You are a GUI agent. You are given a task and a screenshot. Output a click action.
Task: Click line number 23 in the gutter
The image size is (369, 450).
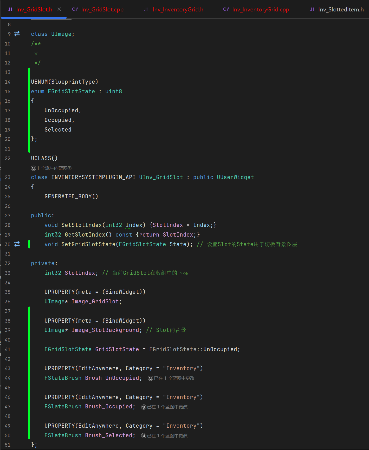(8, 177)
